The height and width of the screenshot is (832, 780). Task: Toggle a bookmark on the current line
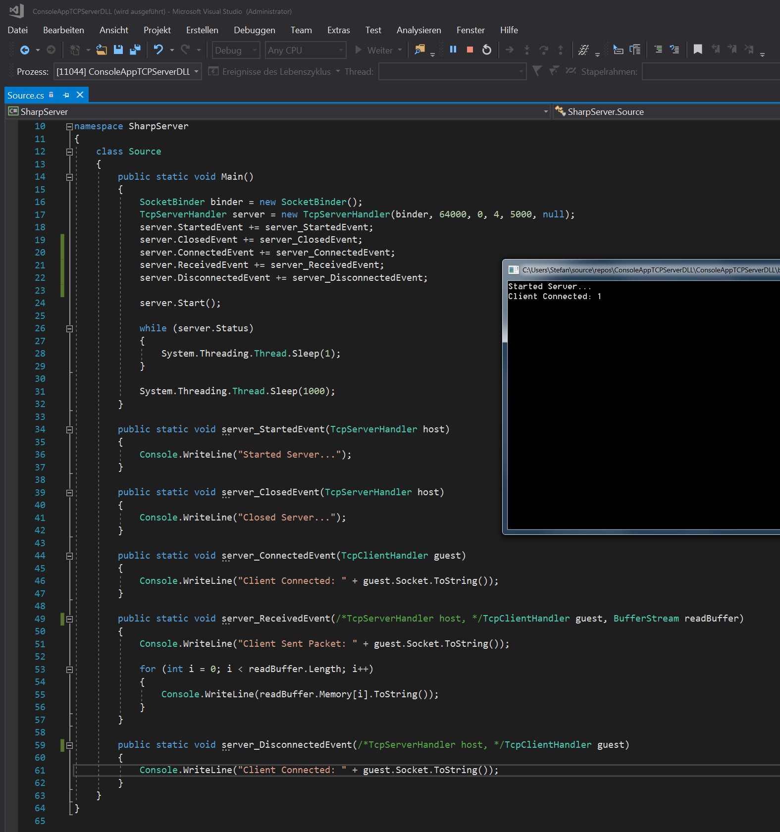click(x=698, y=50)
